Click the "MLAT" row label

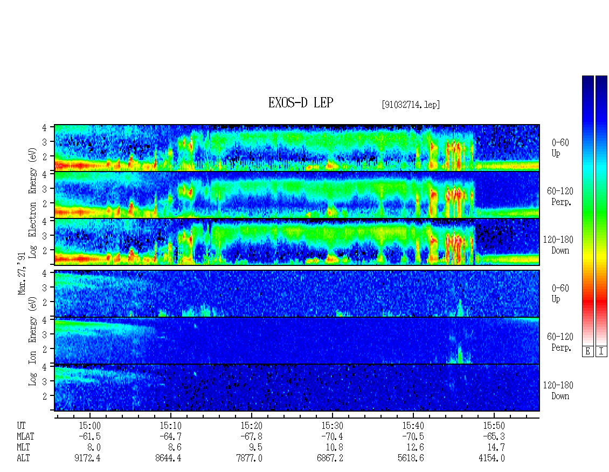click(26, 436)
